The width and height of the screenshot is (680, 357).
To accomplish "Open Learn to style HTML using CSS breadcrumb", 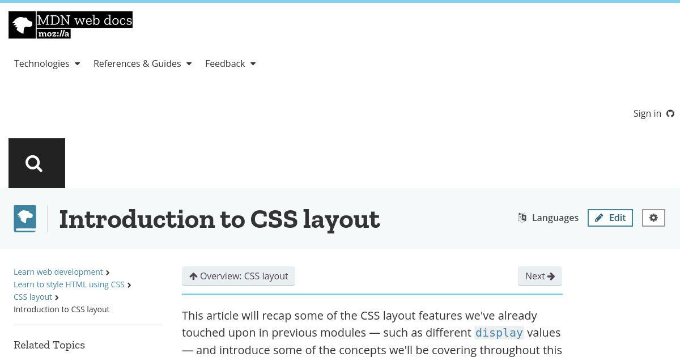I will point(69,284).
